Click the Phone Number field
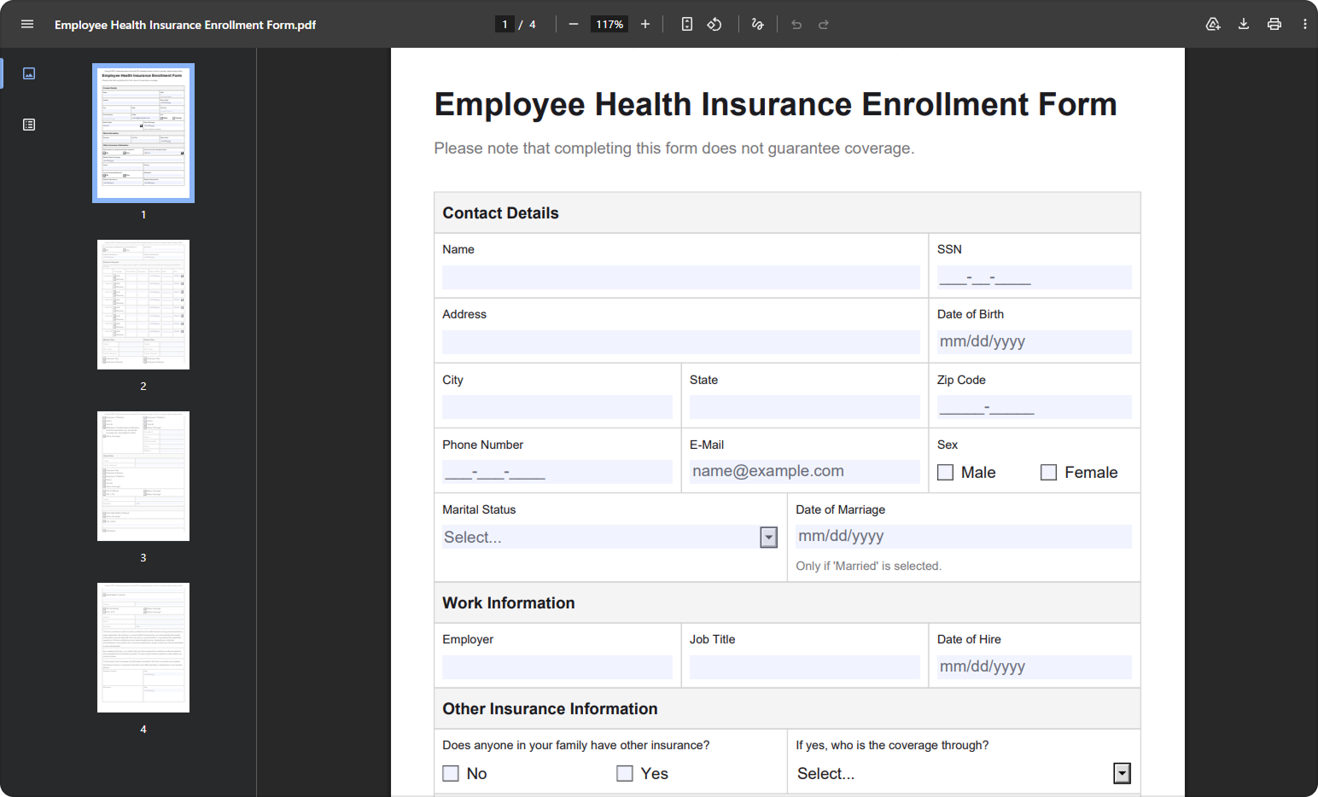This screenshot has width=1318, height=797. tap(557, 472)
